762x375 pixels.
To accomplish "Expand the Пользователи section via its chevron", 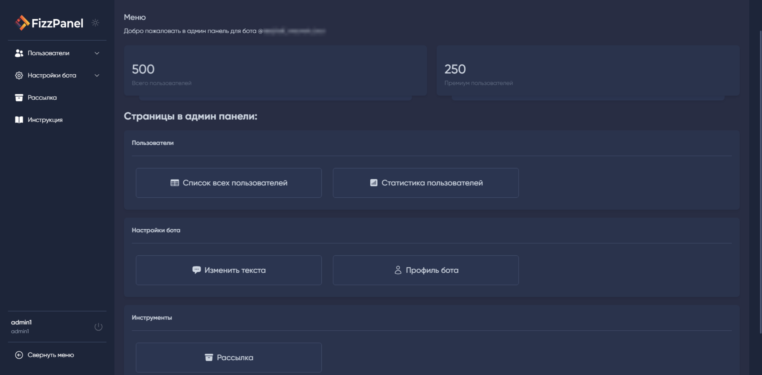I will [x=96, y=53].
